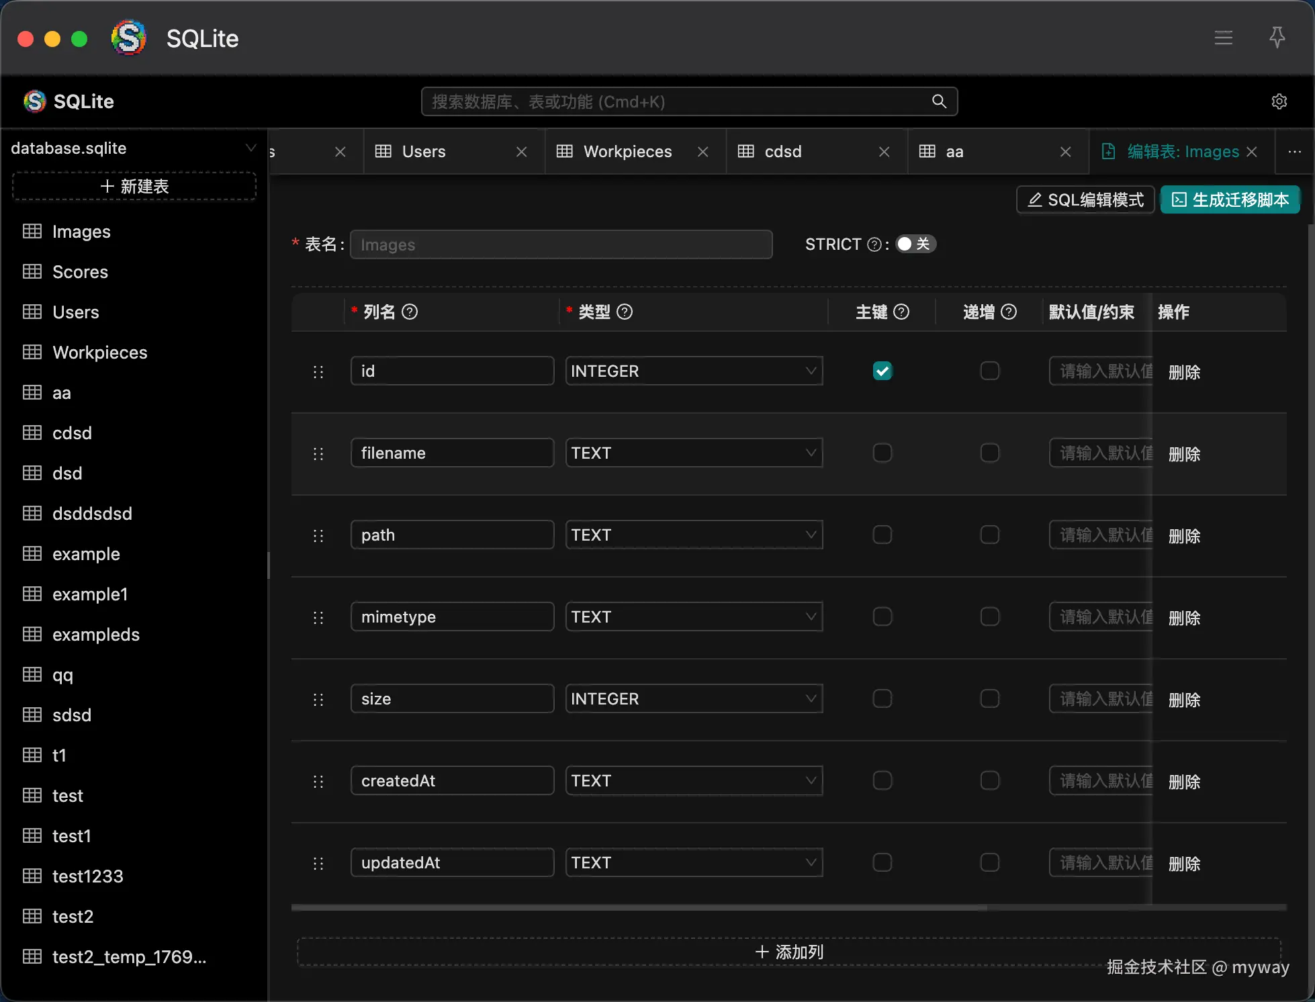Open the type dropdown for path column
Viewport: 1315px width, 1002px height.
point(694,535)
